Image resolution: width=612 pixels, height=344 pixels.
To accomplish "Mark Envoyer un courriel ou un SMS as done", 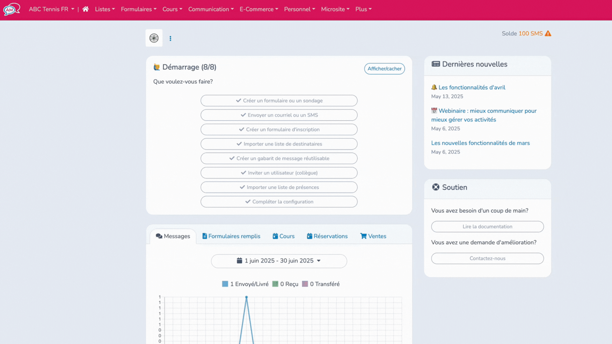I will tap(279, 115).
